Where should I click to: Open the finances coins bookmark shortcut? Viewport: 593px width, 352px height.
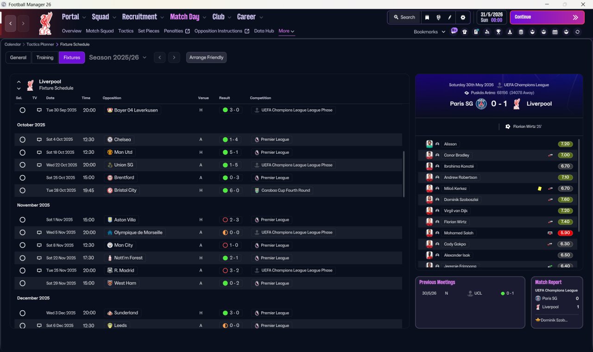[x=521, y=32]
